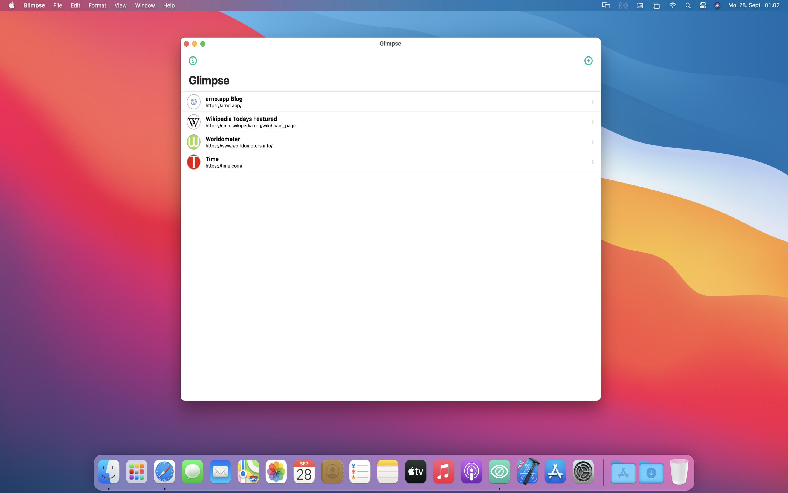Open Apple TV from the Dock
Image resolution: width=788 pixels, height=493 pixels.
click(x=416, y=471)
